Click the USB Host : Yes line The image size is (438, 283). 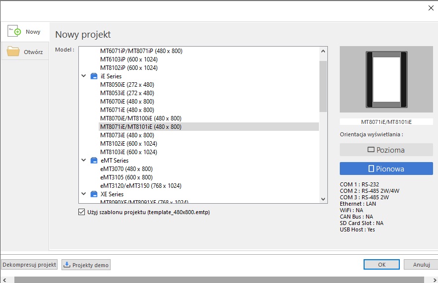[357, 229]
